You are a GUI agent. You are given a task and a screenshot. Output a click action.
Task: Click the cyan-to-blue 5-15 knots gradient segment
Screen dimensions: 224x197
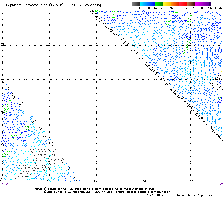pyautogui.click(x=147, y=4)
